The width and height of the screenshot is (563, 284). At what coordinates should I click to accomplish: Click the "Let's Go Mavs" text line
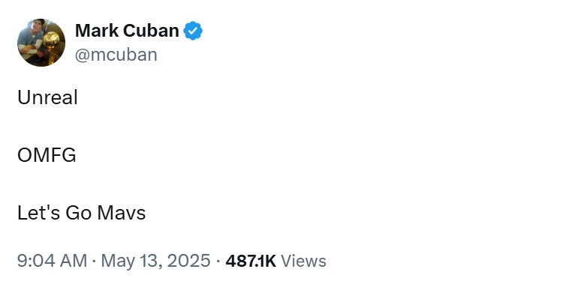point(82,213)
